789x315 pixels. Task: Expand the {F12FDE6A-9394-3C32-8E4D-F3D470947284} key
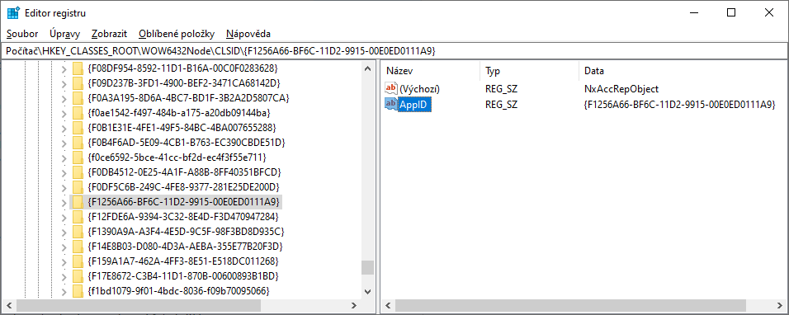point(64,217)
